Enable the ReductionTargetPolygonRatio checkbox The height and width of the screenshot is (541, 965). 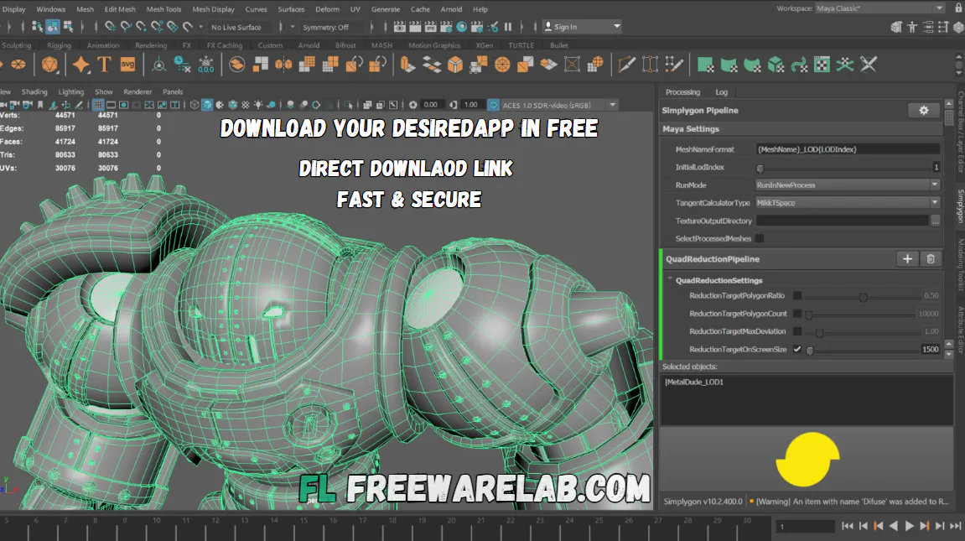point(797,295)
